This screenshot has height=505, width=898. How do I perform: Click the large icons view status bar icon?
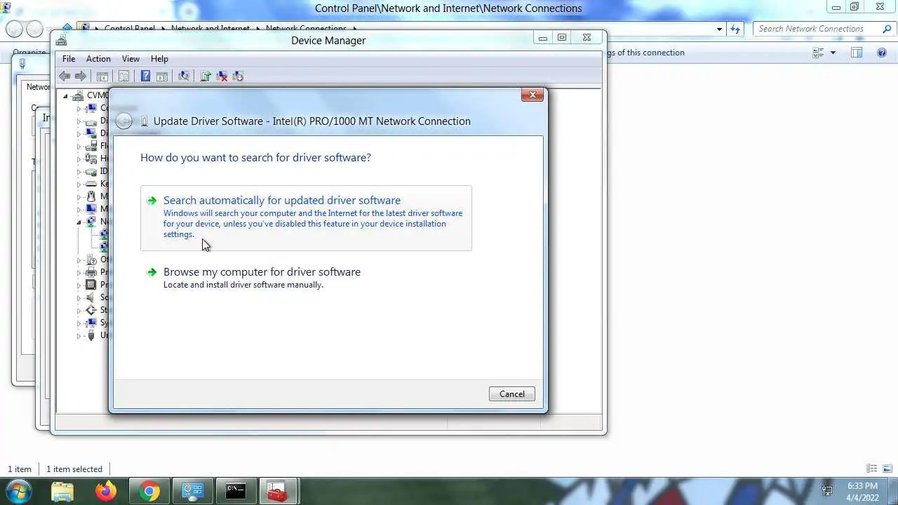(x=887, y=469)
